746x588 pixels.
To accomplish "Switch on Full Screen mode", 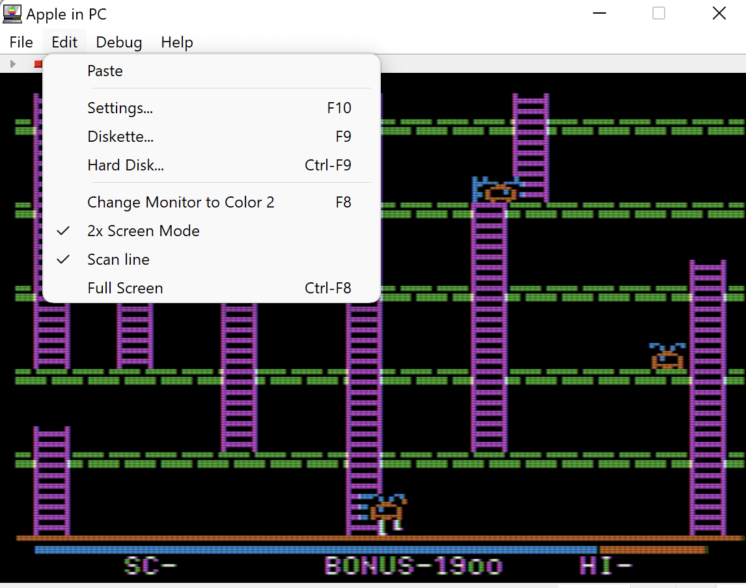I will (125, 288).
